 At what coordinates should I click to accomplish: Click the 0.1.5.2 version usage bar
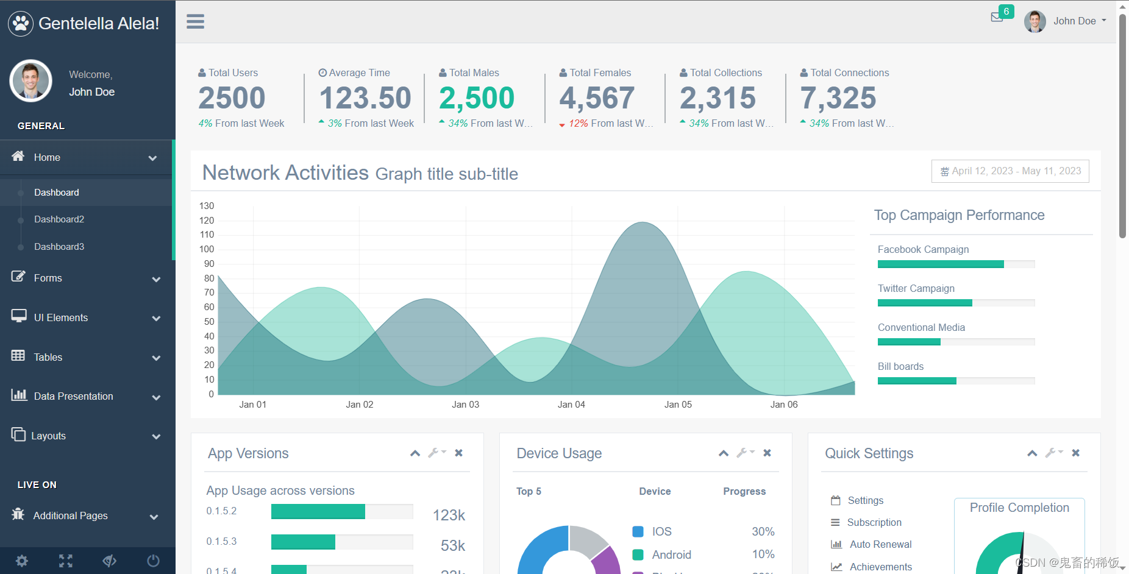[x=342, y=511]
